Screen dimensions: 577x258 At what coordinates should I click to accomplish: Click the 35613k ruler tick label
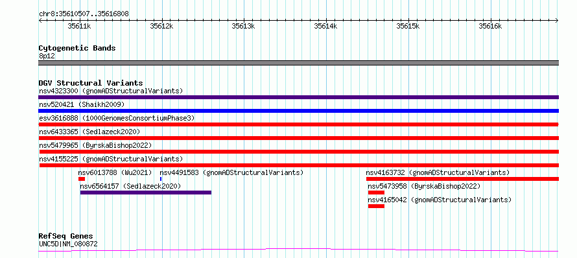pyautogui.click(x=243, y=26)
